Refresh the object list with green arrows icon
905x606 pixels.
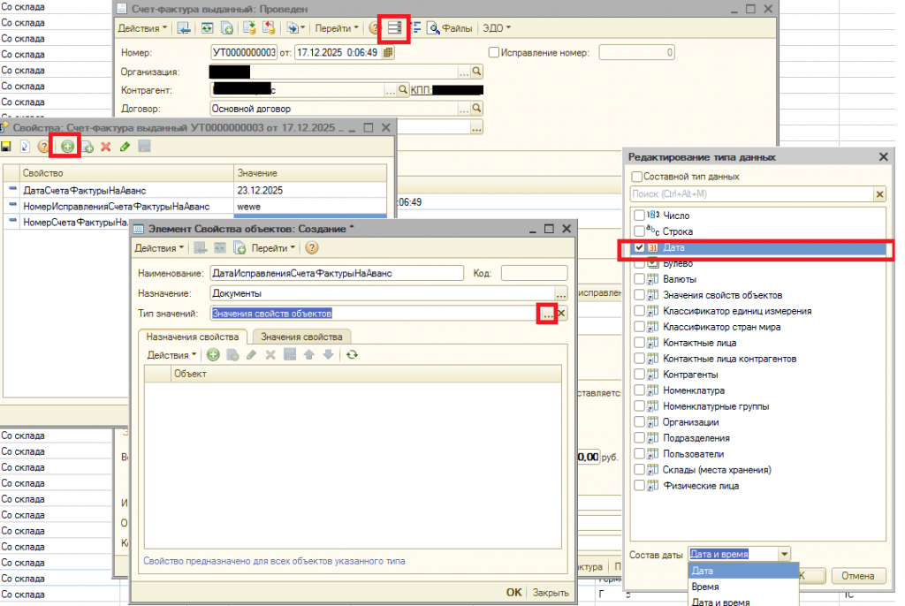coord(352,355)
